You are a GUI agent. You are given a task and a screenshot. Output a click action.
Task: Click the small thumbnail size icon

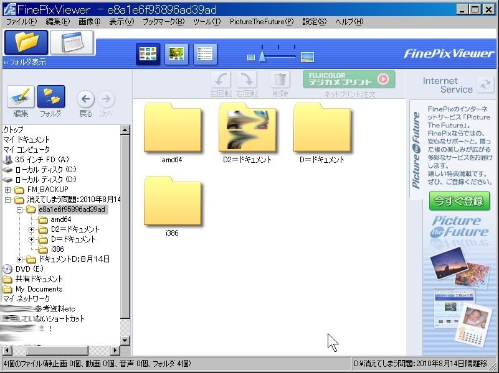(251, 58)
